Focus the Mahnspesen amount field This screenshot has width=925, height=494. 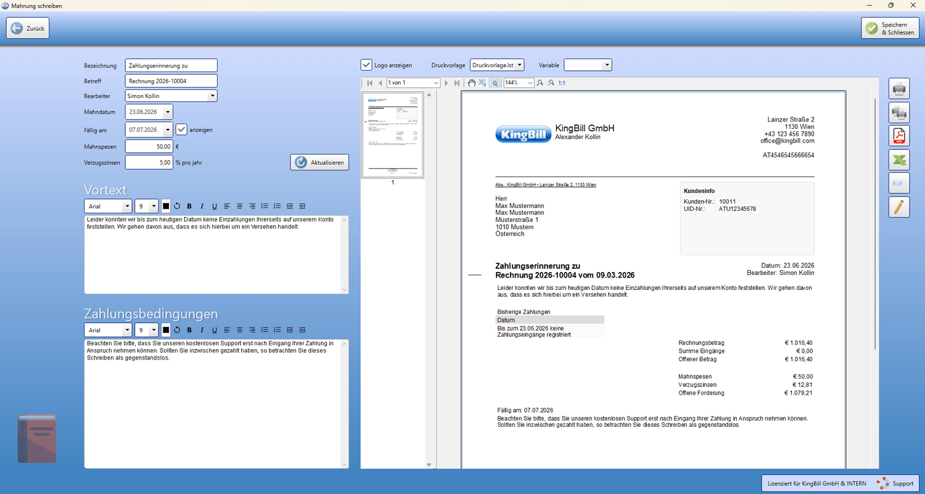(x=149, y=147)
